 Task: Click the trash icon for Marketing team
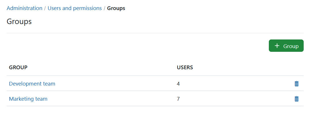(x=296, y=99)
